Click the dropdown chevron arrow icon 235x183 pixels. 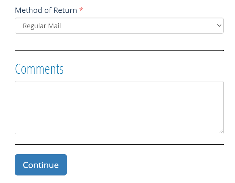point(219,26)
